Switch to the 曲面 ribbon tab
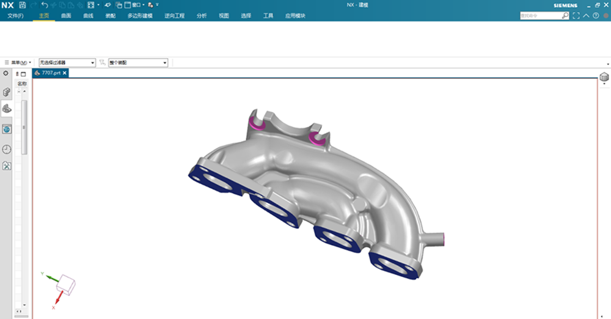This screenshot has height=319, width=611. [66, 16]
